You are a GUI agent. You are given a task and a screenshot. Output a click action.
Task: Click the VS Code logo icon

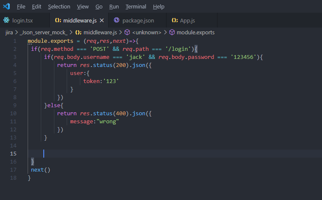(x=6, y=7)
